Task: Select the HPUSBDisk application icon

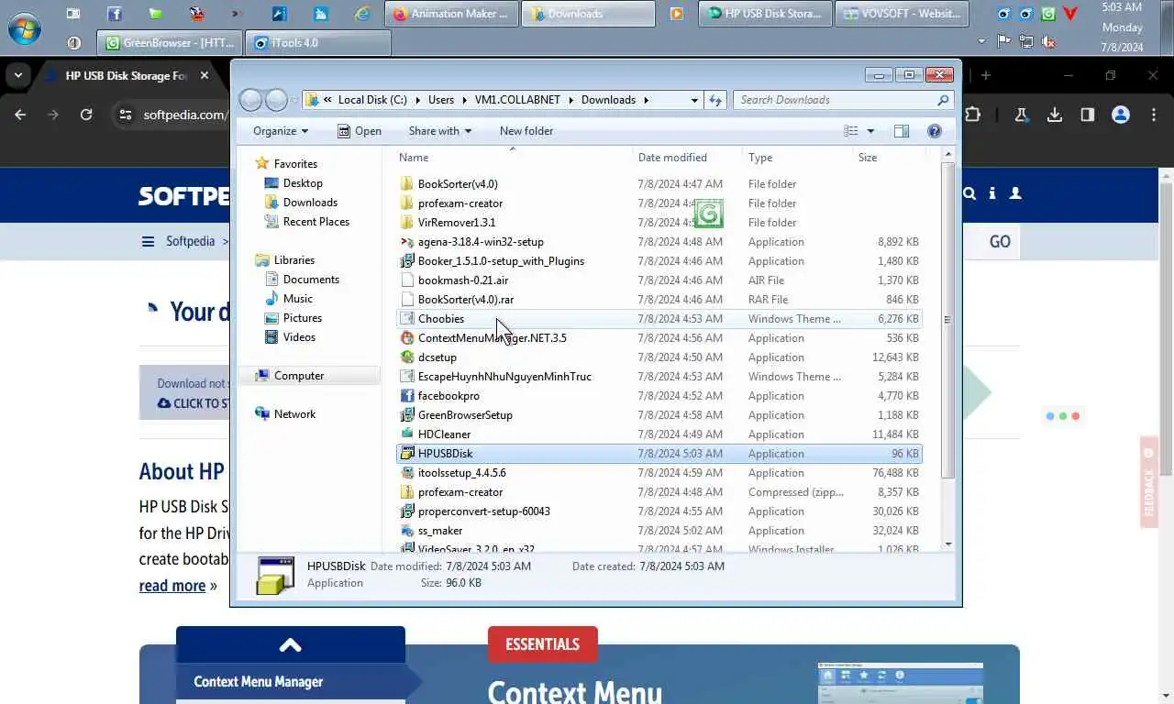Action: coord(407,453)
